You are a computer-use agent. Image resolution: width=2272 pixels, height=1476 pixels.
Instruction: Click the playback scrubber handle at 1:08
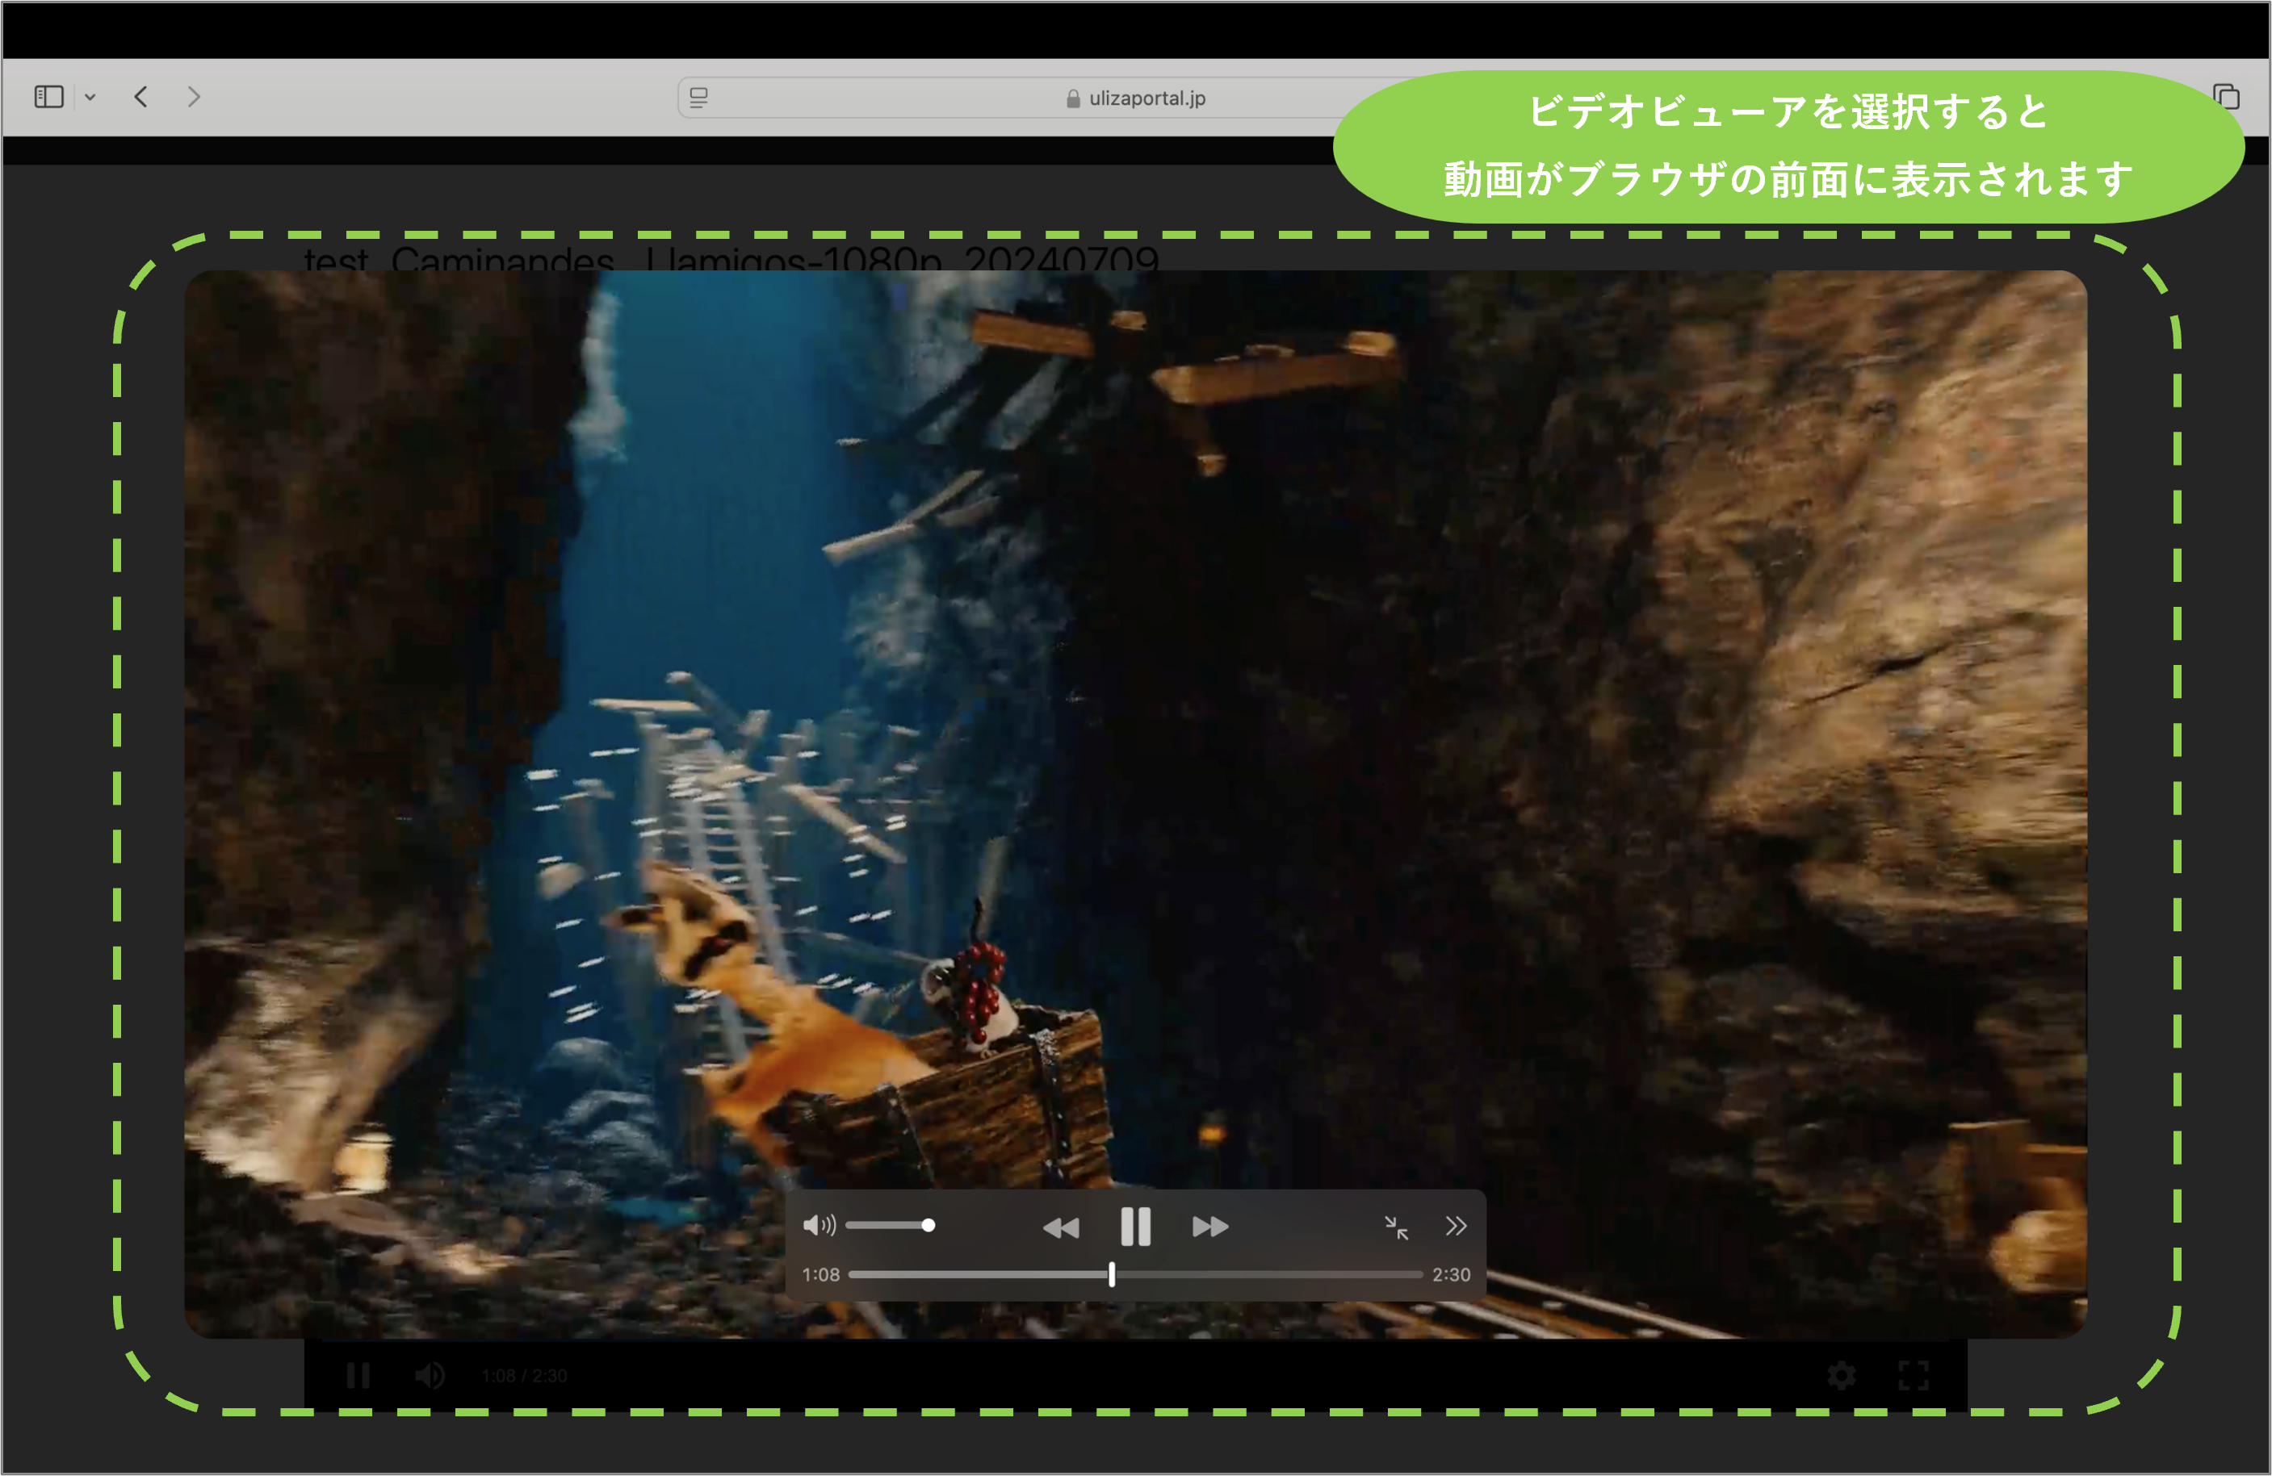click(1111, 1275)
